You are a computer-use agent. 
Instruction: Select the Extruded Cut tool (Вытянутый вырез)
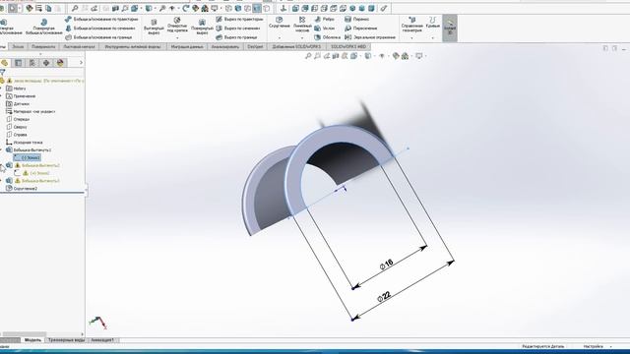coord(154,27)
